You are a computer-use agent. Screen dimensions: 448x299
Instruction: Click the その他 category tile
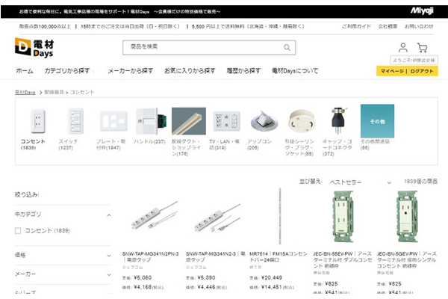(x=376, y=120)
